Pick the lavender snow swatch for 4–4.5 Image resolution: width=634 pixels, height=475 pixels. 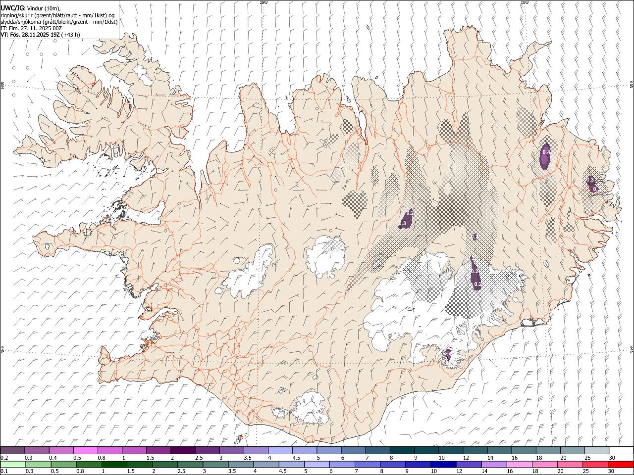(x=280, y=451)
